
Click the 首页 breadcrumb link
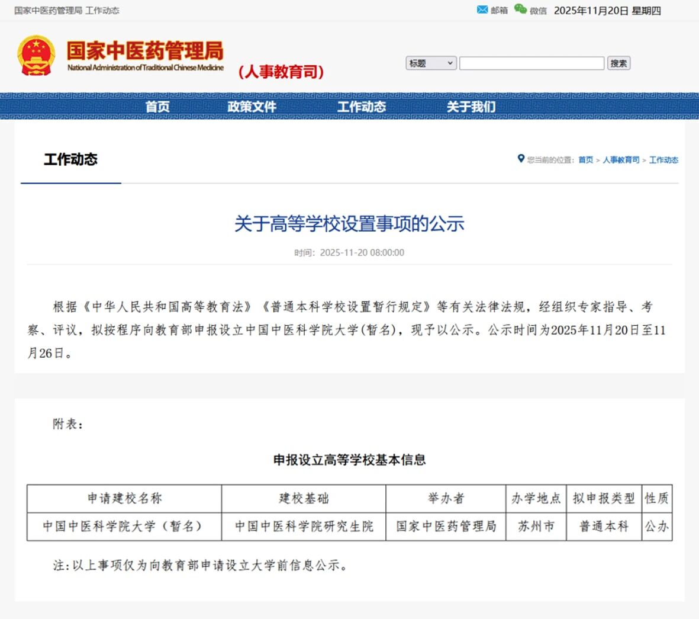585,160
